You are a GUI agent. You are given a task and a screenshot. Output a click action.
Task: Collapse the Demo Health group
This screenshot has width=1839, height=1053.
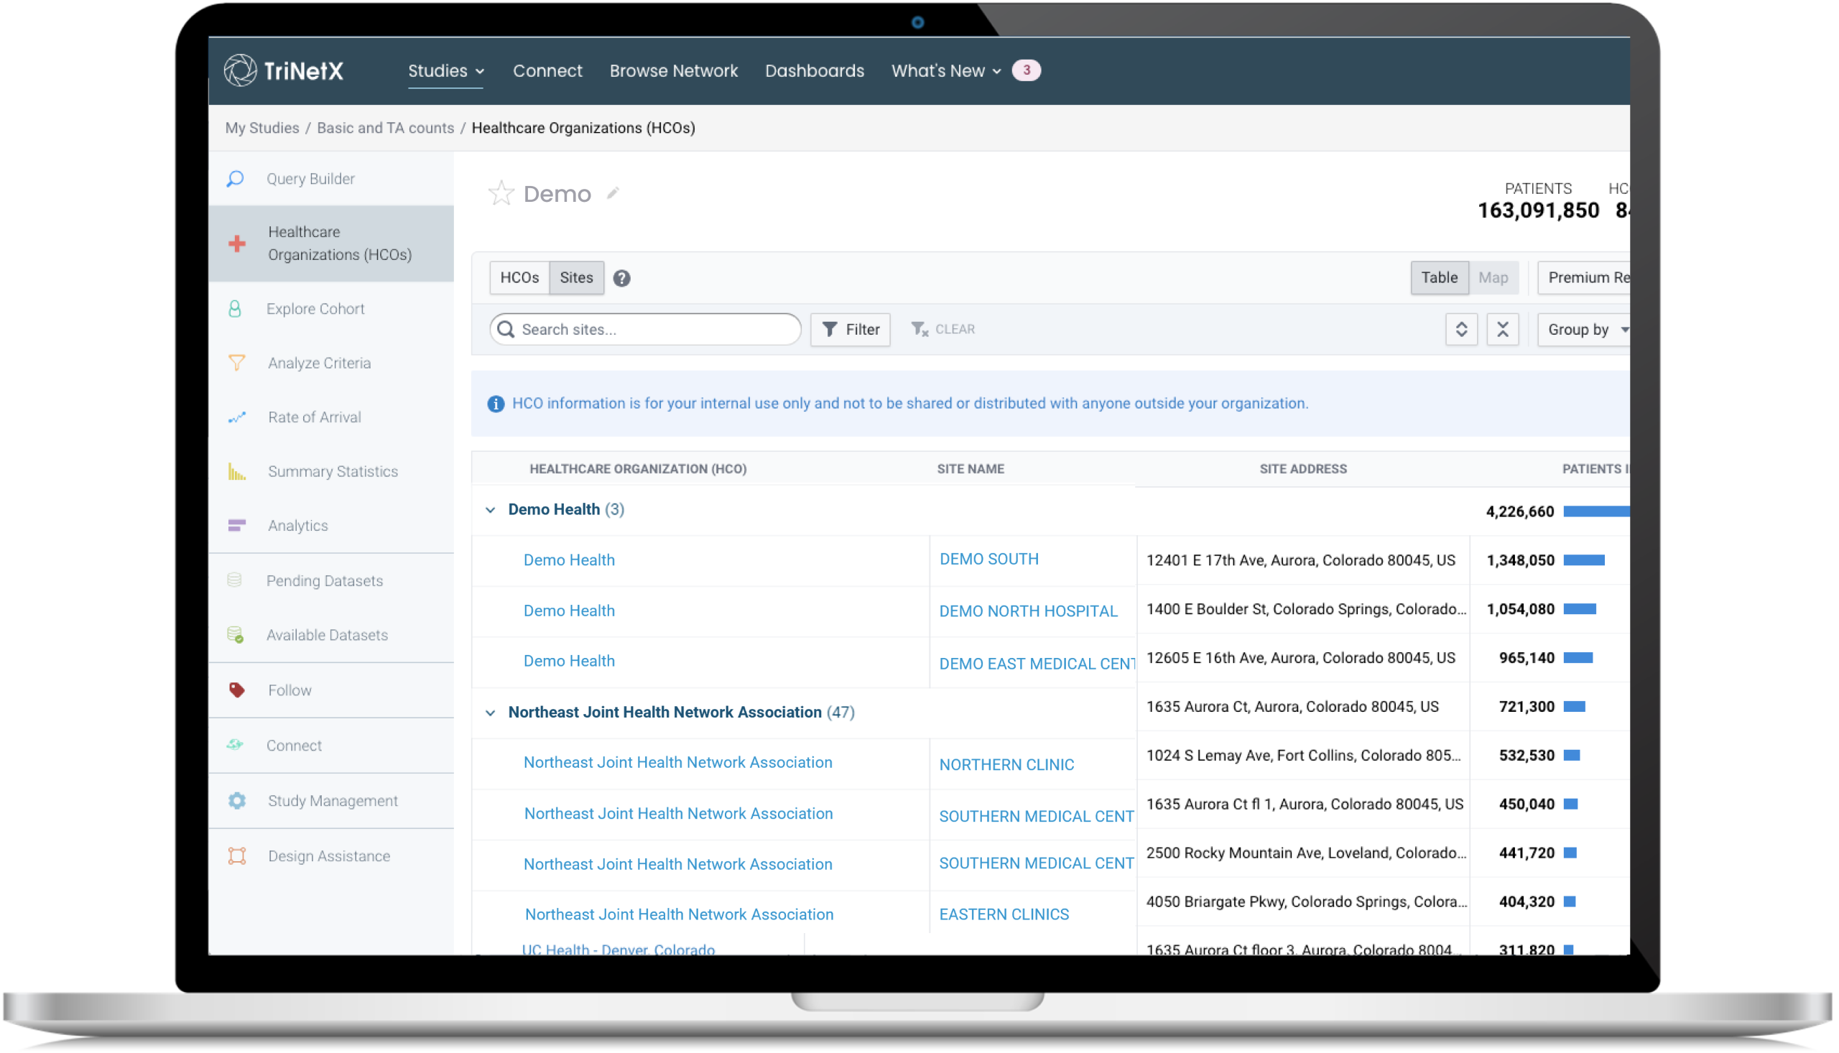[491, 510]
